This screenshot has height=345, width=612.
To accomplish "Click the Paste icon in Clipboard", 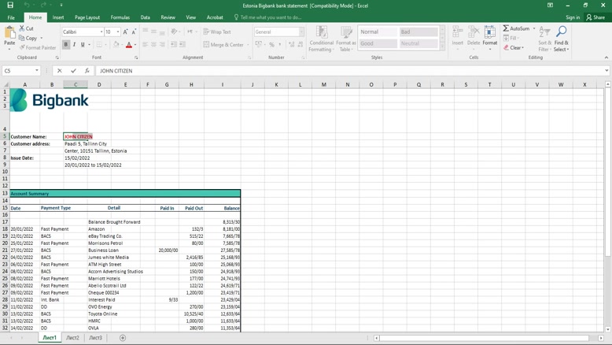I will [9, 34].
